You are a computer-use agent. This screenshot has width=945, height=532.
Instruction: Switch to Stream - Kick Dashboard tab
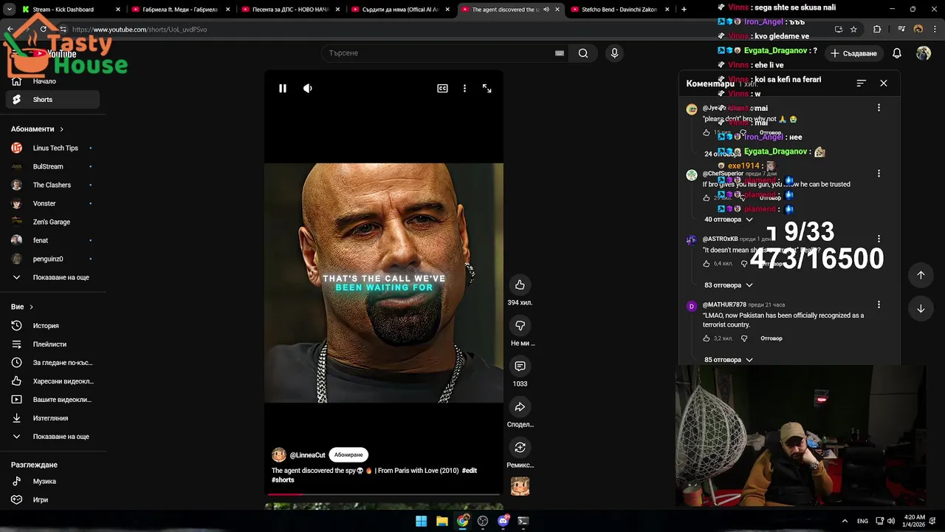70,10
